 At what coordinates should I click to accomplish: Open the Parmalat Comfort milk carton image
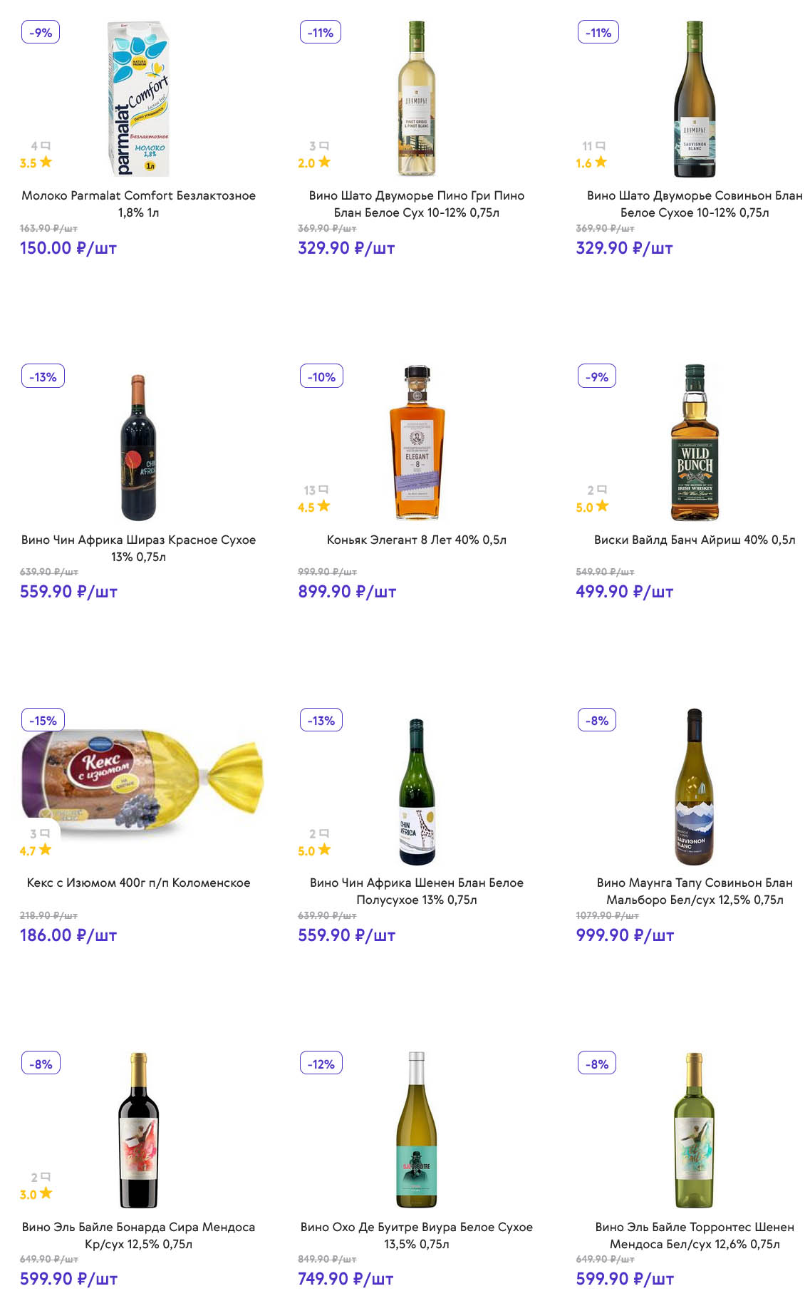139,98
